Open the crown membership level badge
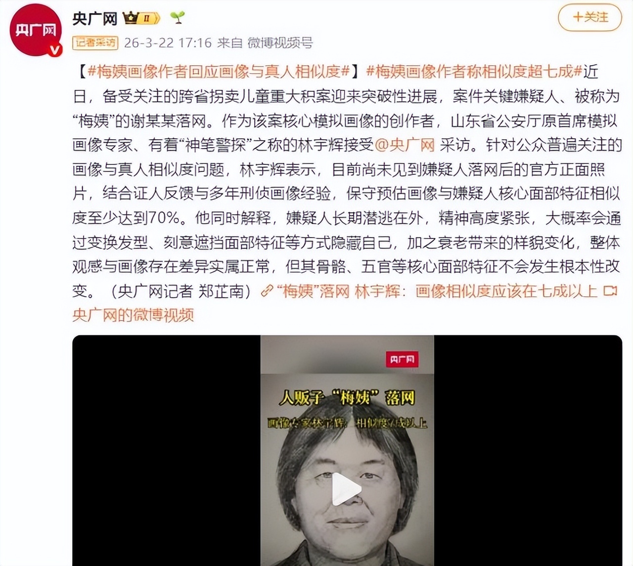Viewport: 633px width, 566px height. click(x=141, y=19)
